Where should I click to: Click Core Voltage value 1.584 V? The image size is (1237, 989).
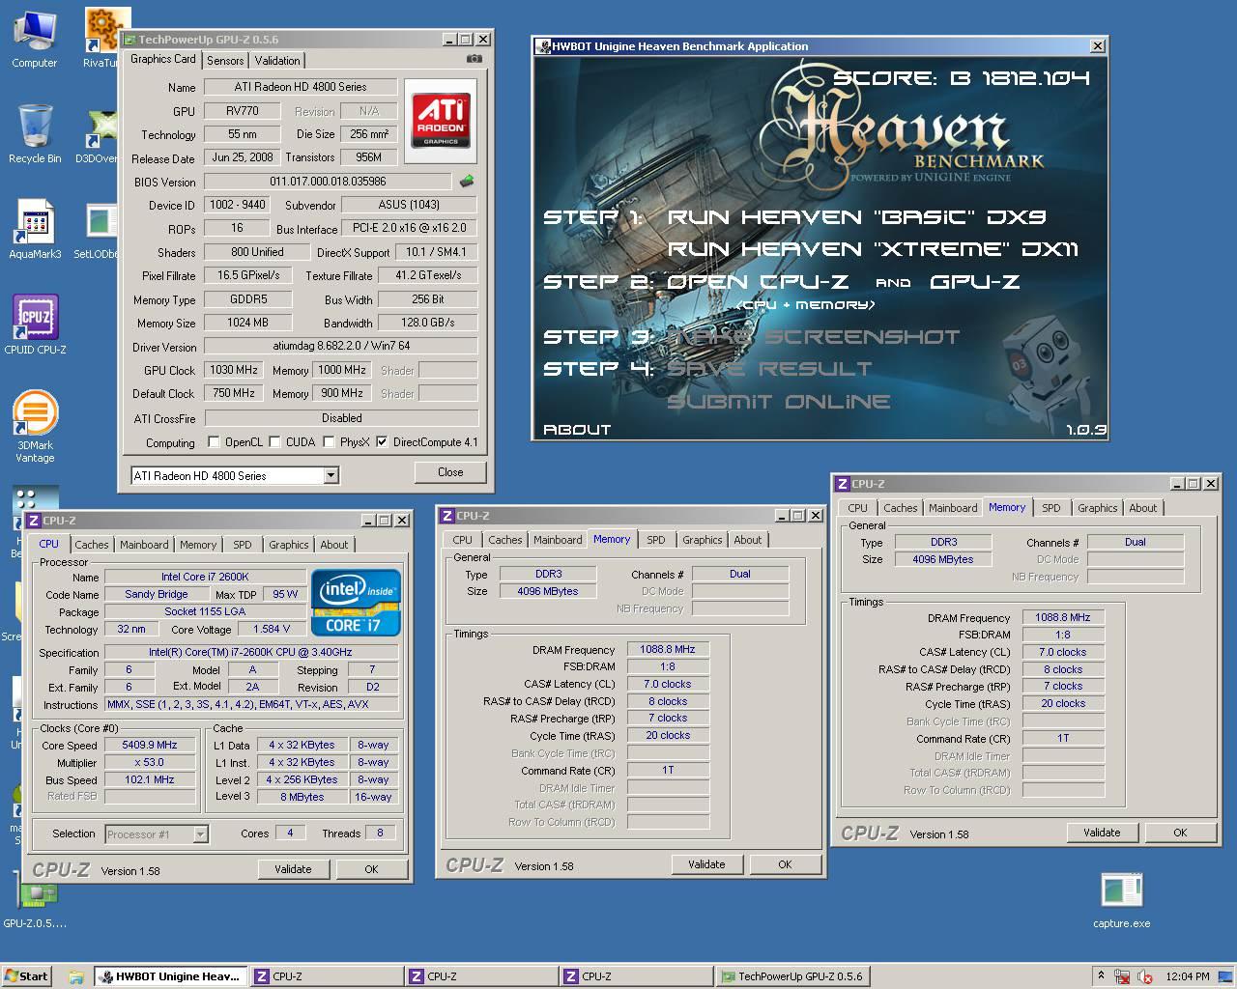click(272, 629)
